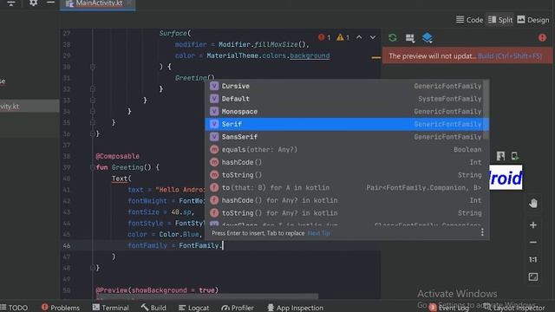Image resolution: width=555 pixels, height=312 pixels.
Task: Click the error count indicator icon
Action: (324, 37)
